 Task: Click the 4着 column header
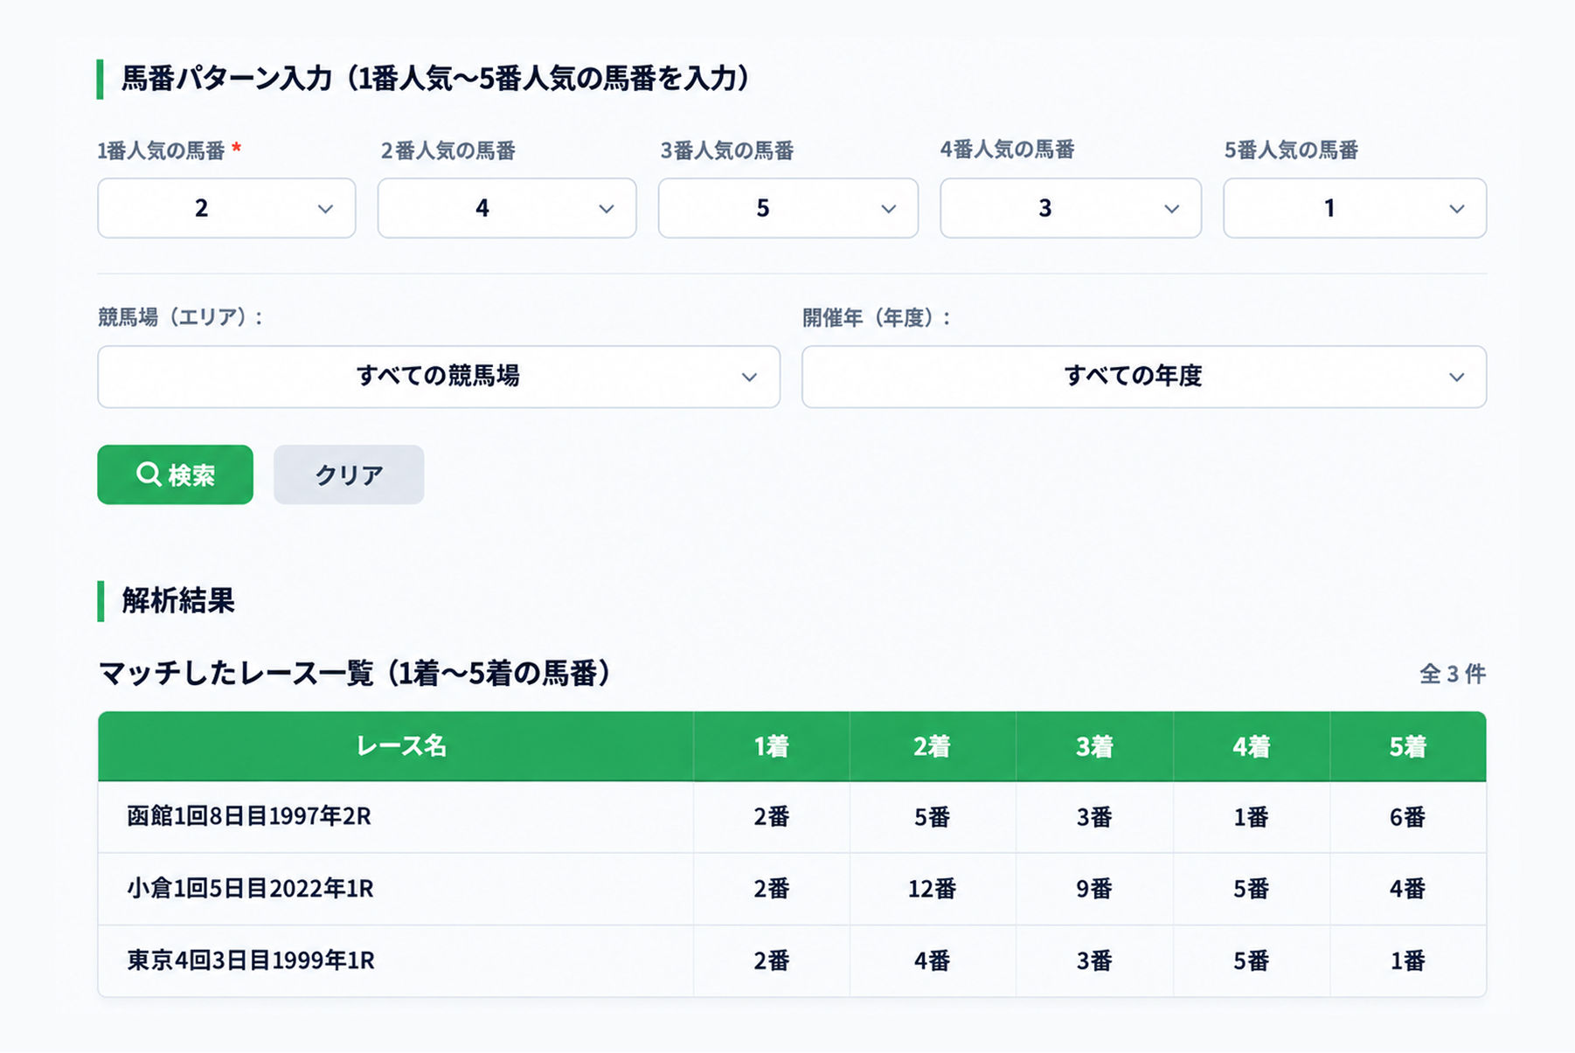[1252, 746]
